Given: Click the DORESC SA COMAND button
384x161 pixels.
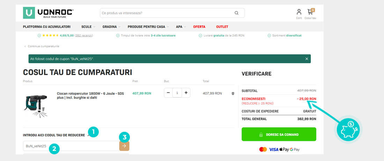Looking at the screenshot, I should click(279, 134).
